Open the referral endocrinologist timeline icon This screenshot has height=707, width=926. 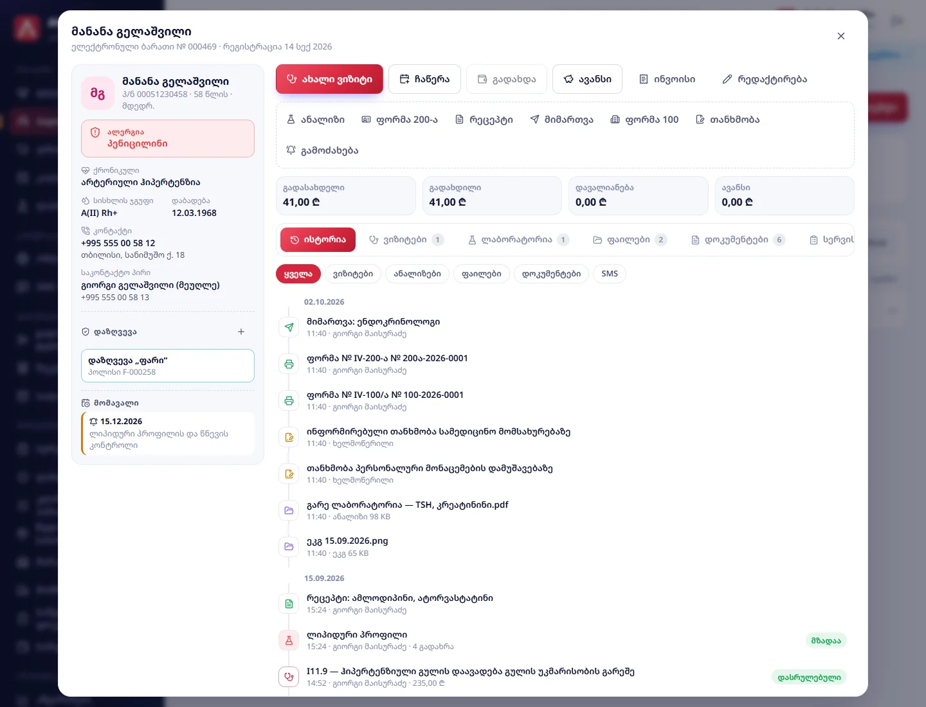tap(289, 327)
